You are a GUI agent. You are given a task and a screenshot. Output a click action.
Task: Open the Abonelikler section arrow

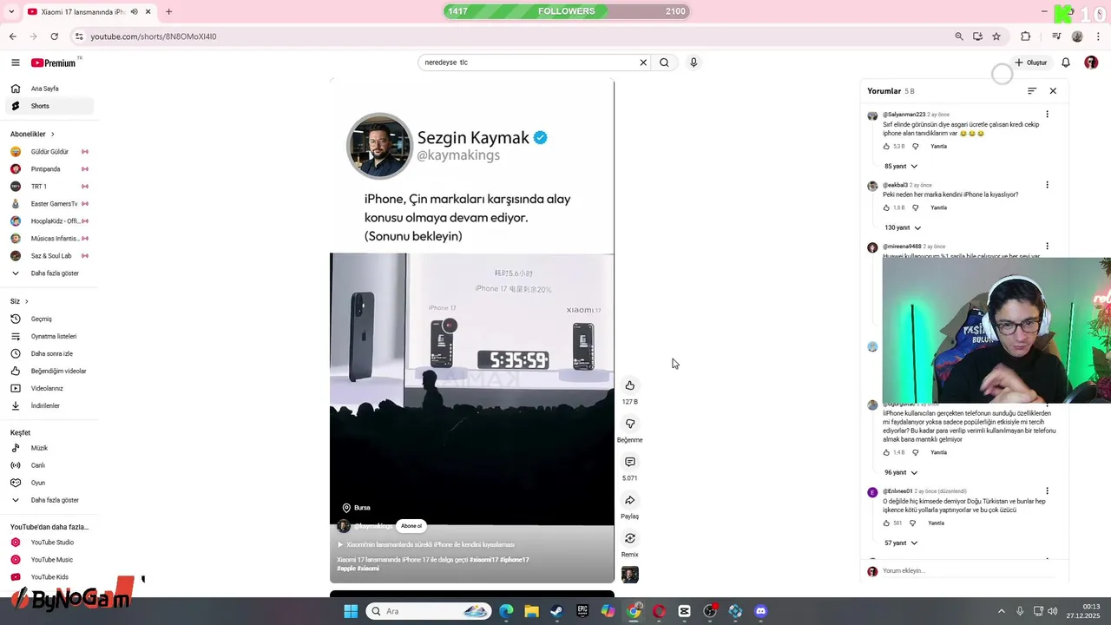[52, 135]
